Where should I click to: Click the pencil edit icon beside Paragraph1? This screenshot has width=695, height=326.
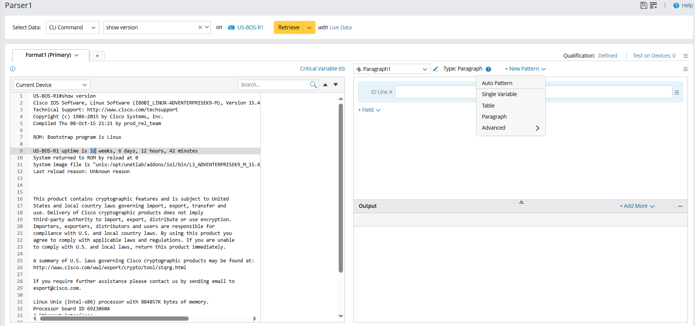click(x=435, y=69)
